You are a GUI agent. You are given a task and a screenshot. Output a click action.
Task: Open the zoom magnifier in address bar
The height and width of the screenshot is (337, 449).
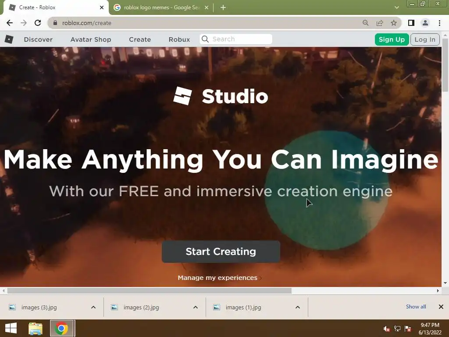[x=365, y=23]
